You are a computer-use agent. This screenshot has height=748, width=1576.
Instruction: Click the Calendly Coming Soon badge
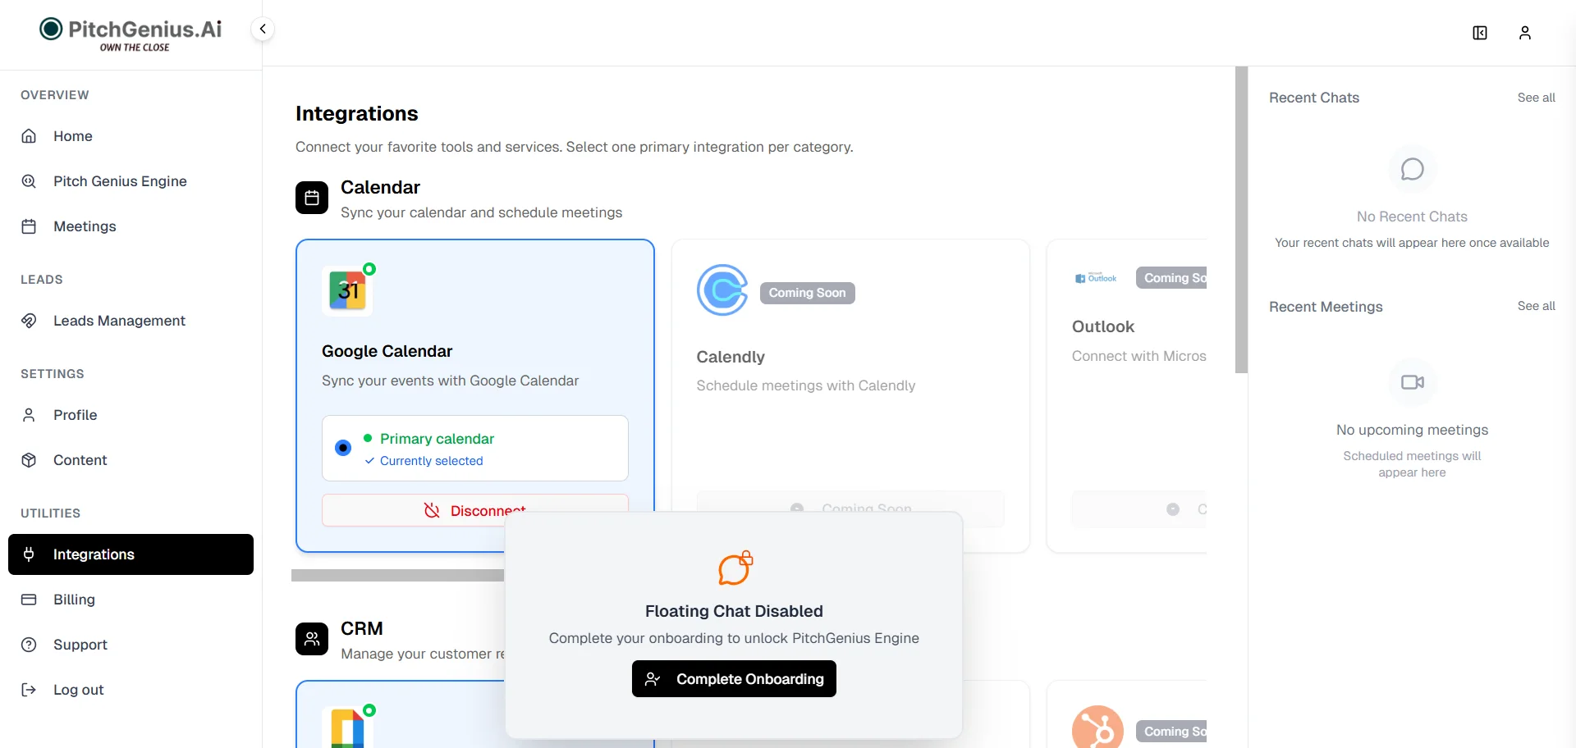pos(808,293)
